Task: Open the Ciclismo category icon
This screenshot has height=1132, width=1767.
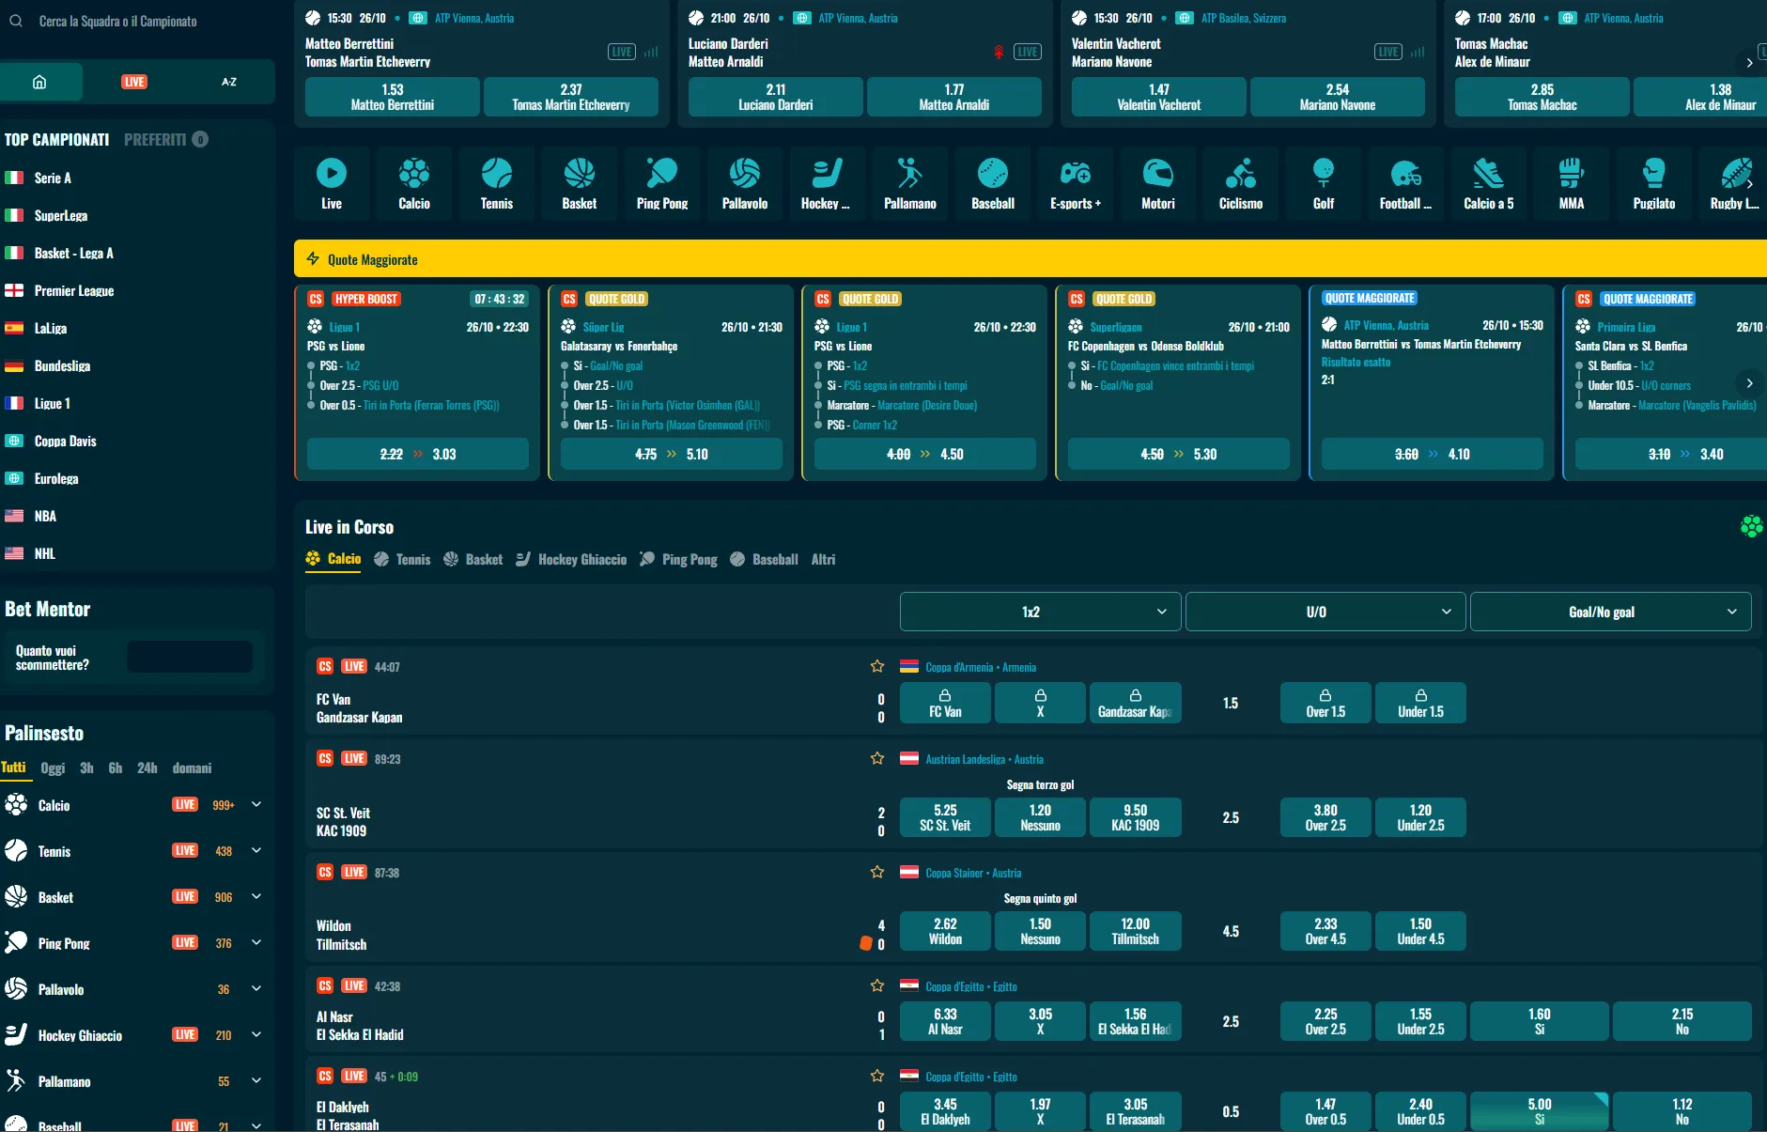Action: click(1241, 183)
